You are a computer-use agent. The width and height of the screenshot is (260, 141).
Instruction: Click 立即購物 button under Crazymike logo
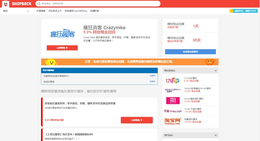(62, 48)
